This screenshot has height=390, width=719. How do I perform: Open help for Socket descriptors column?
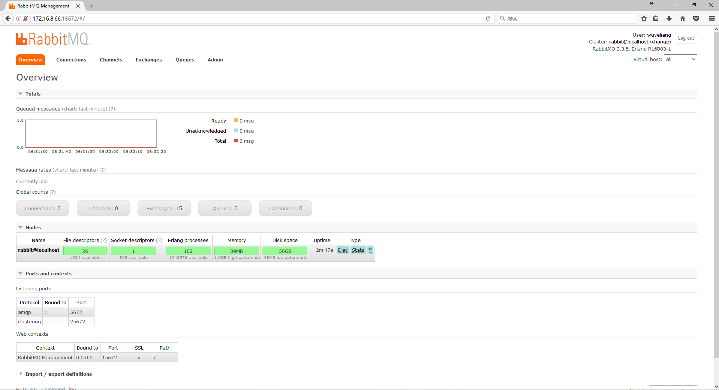159,241
